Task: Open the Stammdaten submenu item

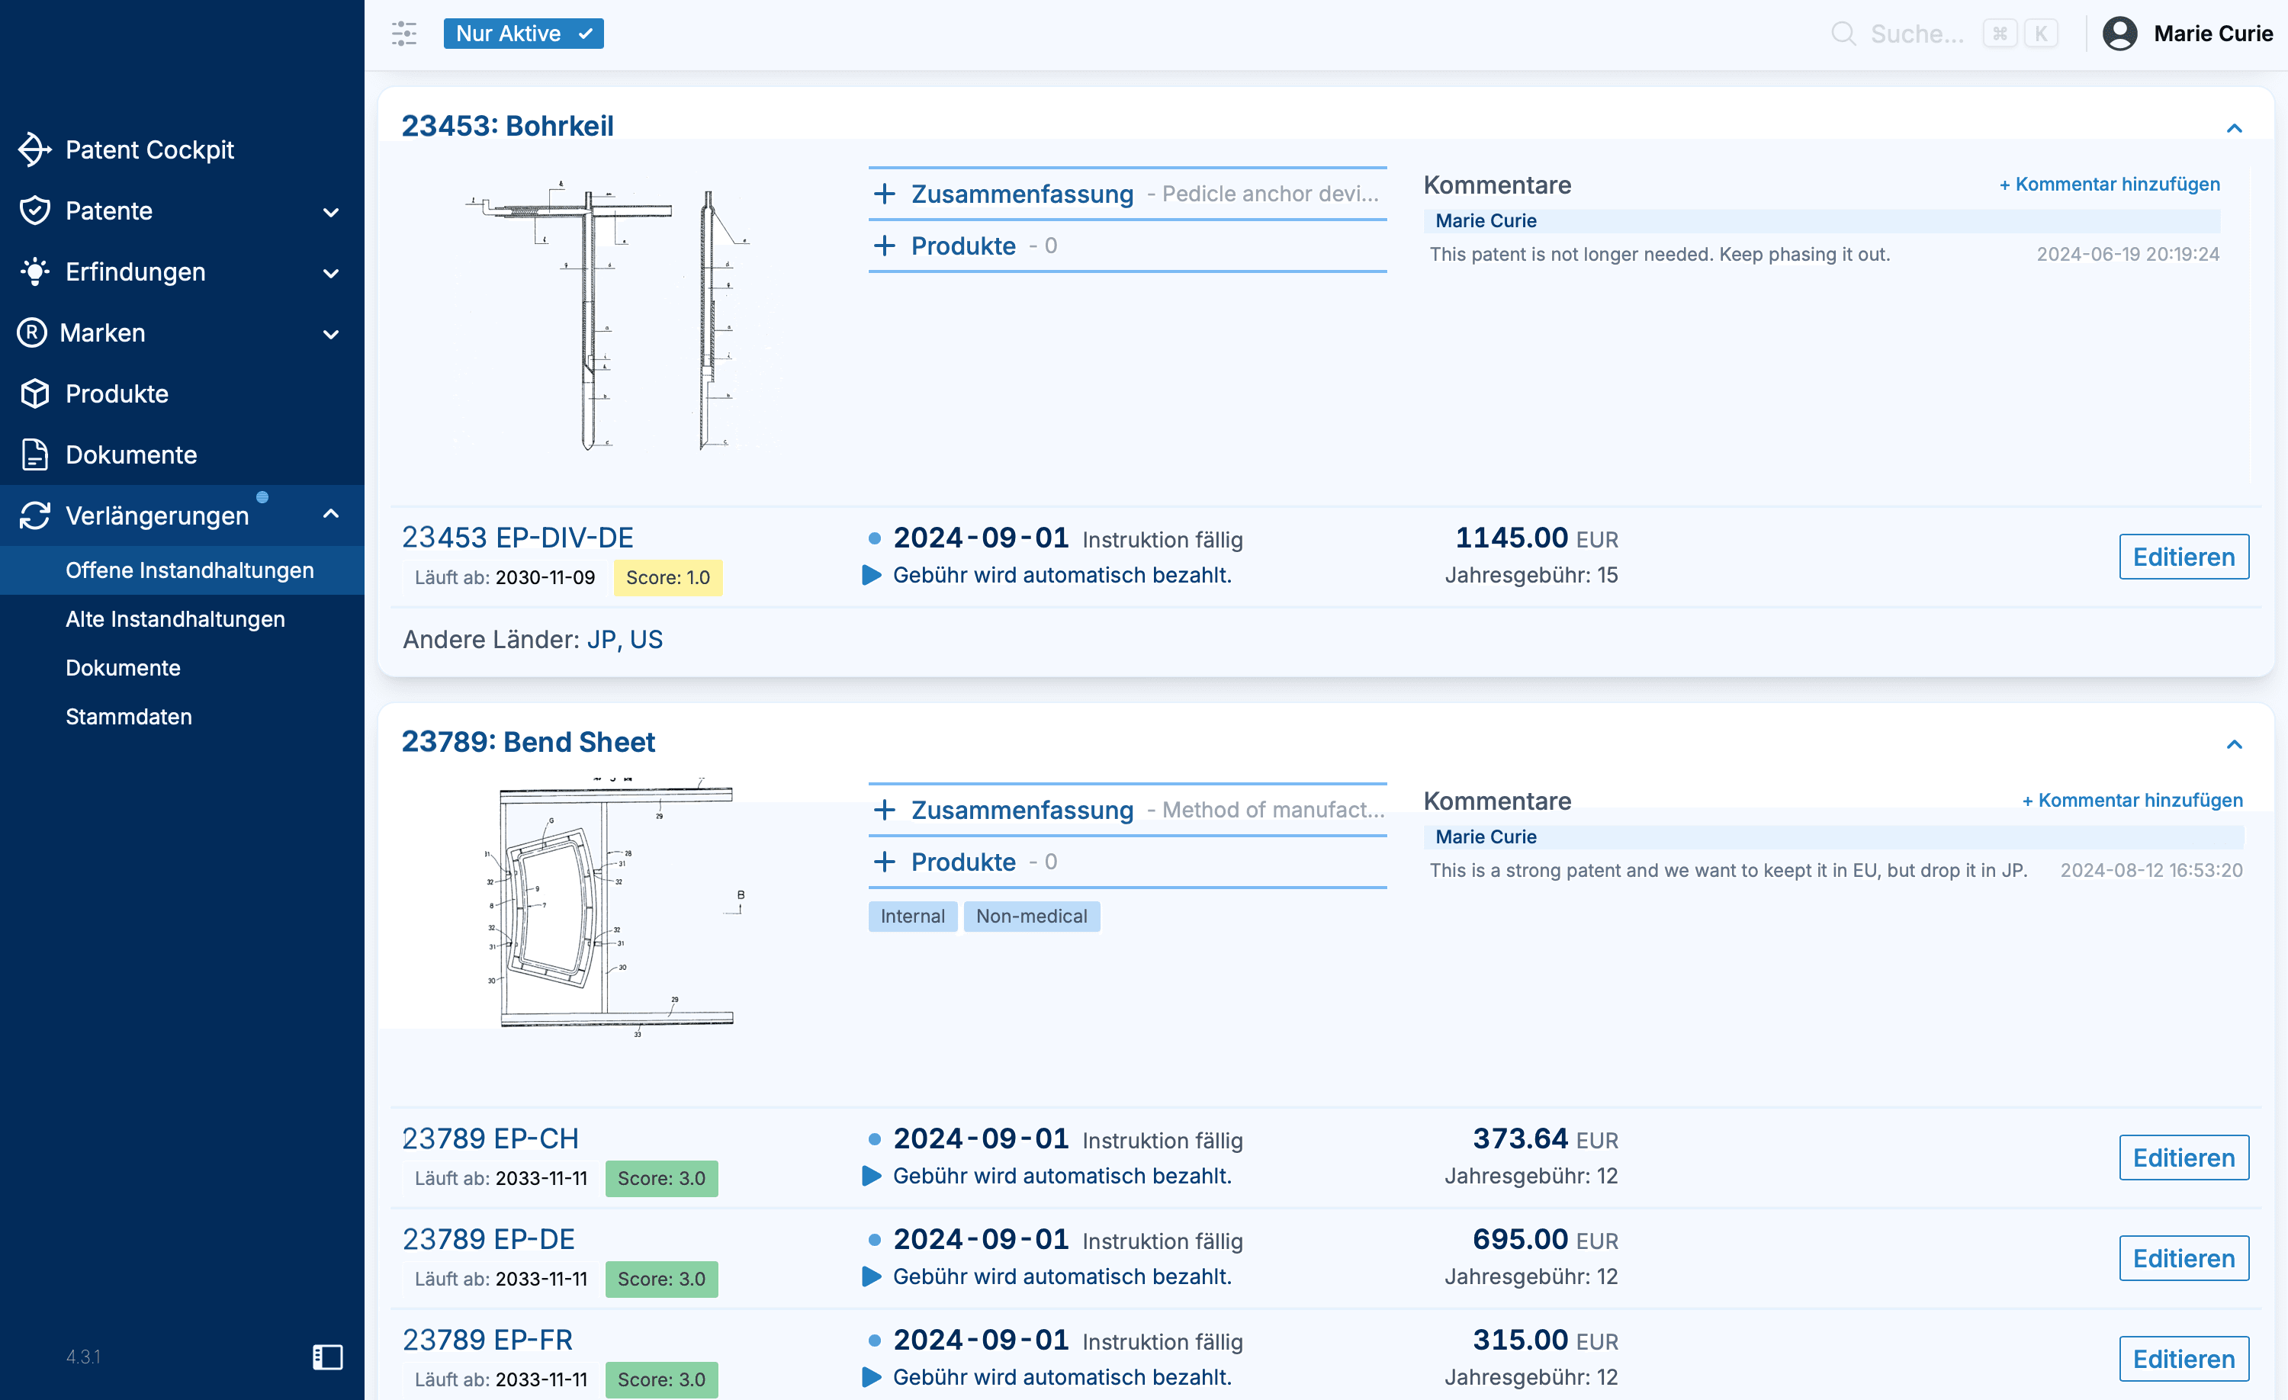Action: pos(128,717)
